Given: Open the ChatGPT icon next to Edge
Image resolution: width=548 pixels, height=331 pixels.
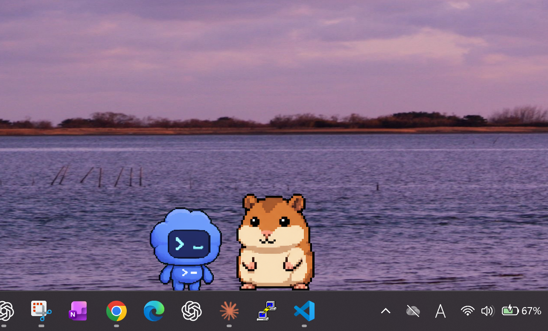Looking at the screenshot, I should (x=192, y=311).
